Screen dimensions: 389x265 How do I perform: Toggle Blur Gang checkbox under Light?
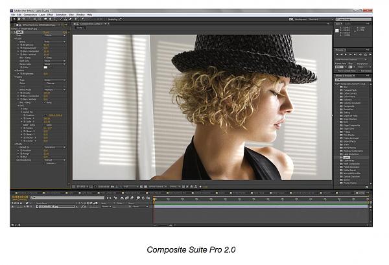(x=45, y=58)
